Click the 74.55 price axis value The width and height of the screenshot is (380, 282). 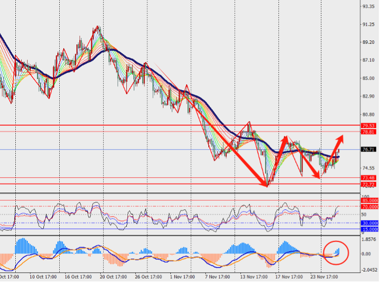pos(368,168)
